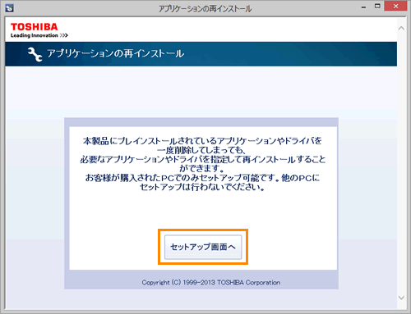This screenshot has width=411, height=314.
Task: Click the Leading Innovation tagline
Action: [34, 35]
